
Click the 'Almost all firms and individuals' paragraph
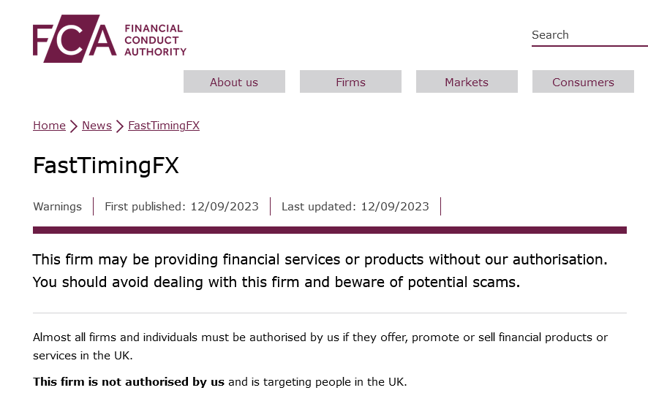coord(320,346)
